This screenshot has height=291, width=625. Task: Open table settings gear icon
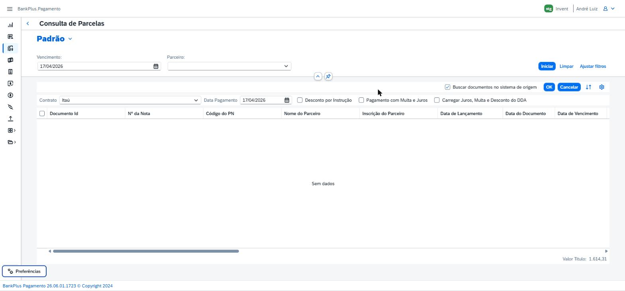click(602, 87)
